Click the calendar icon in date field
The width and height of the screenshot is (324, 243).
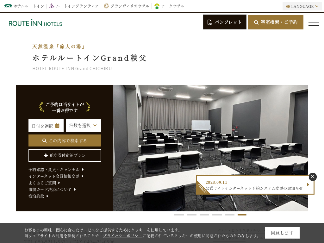click(57, 126)
